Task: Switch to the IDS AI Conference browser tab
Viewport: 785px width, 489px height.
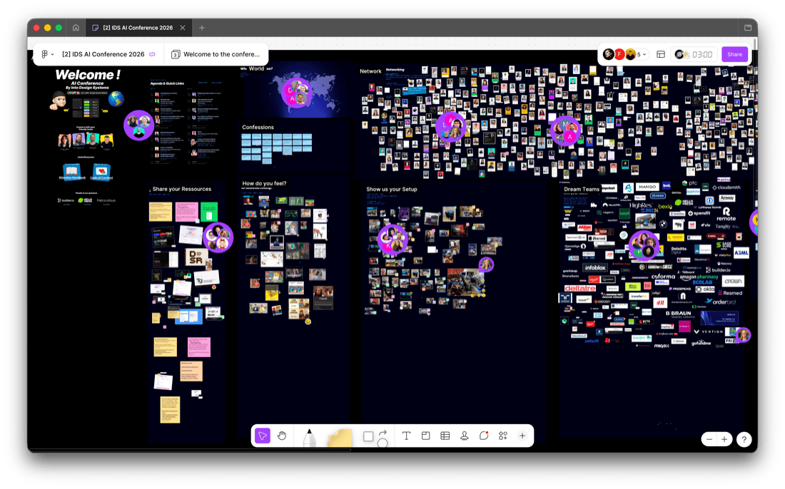Action: 139,28
